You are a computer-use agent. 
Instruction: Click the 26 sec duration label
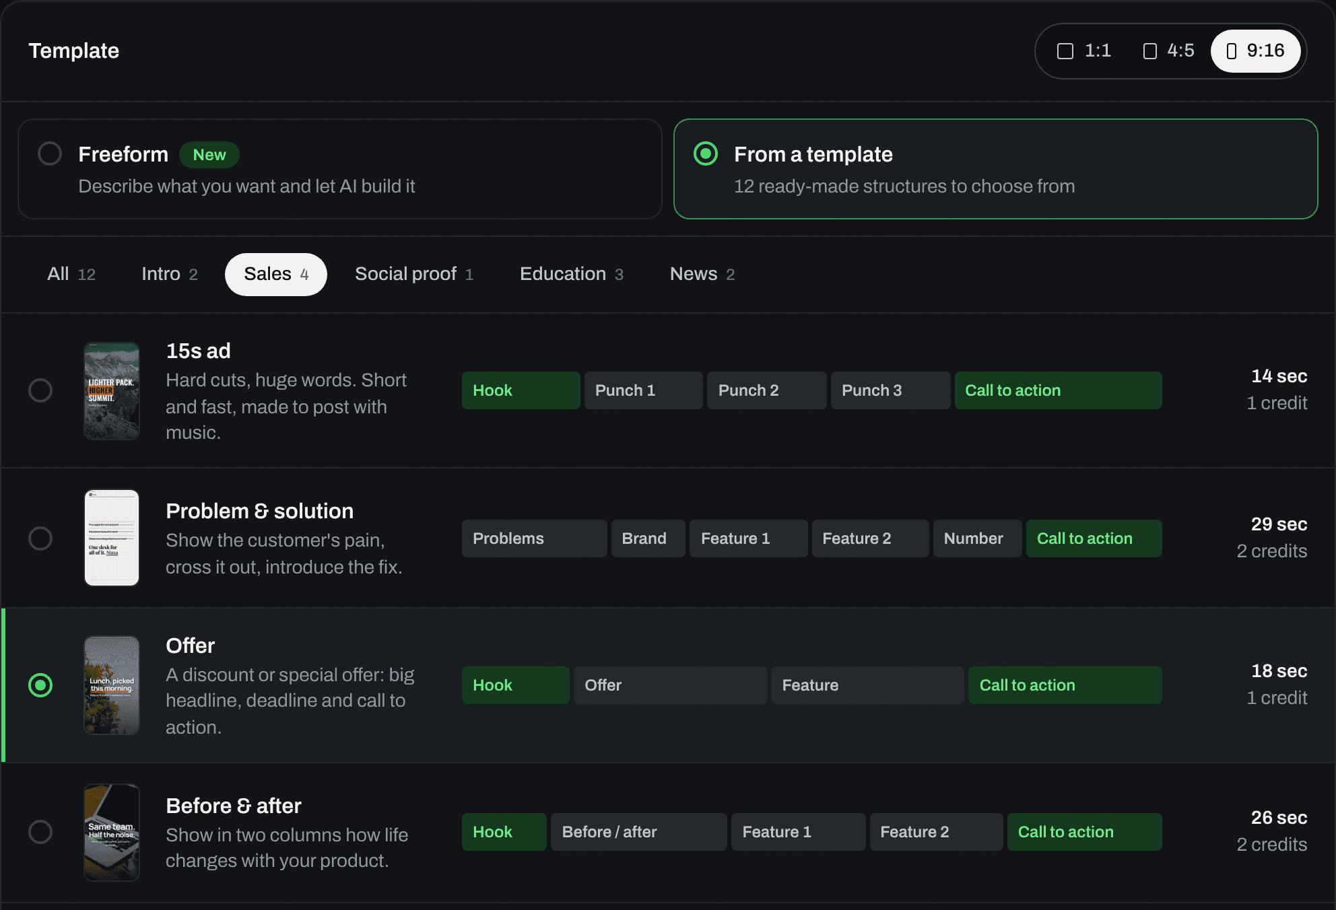coord(1279,818)
